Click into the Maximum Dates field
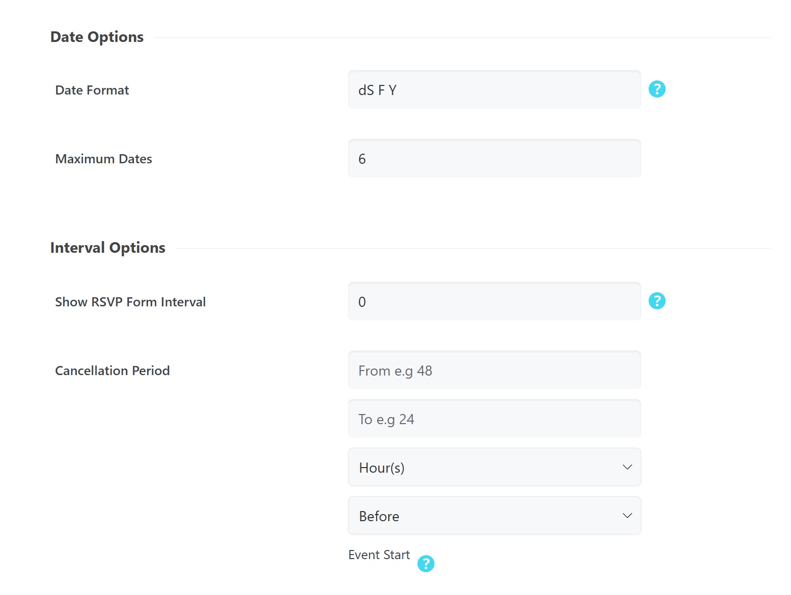Image resolution: width=791 pixels, height=595 pixels. click(x=494, y=159)
